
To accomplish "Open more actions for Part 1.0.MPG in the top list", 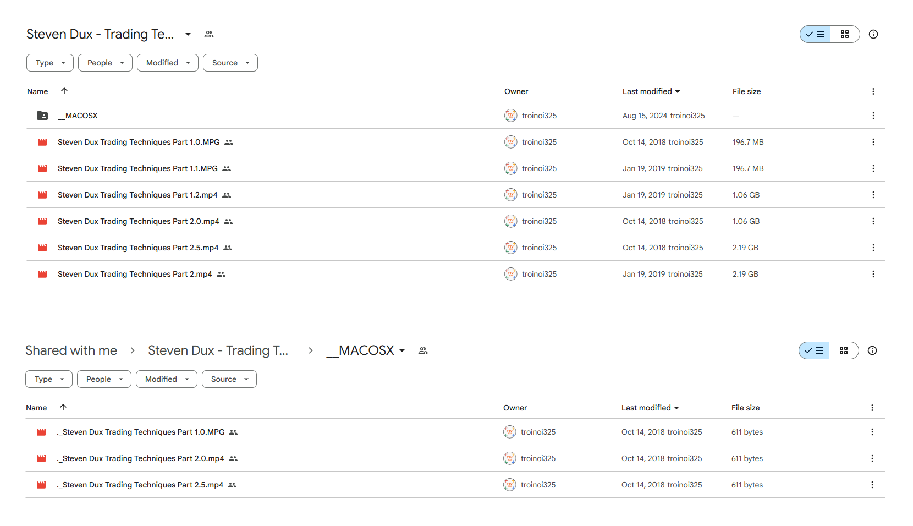I will [873, 142].
